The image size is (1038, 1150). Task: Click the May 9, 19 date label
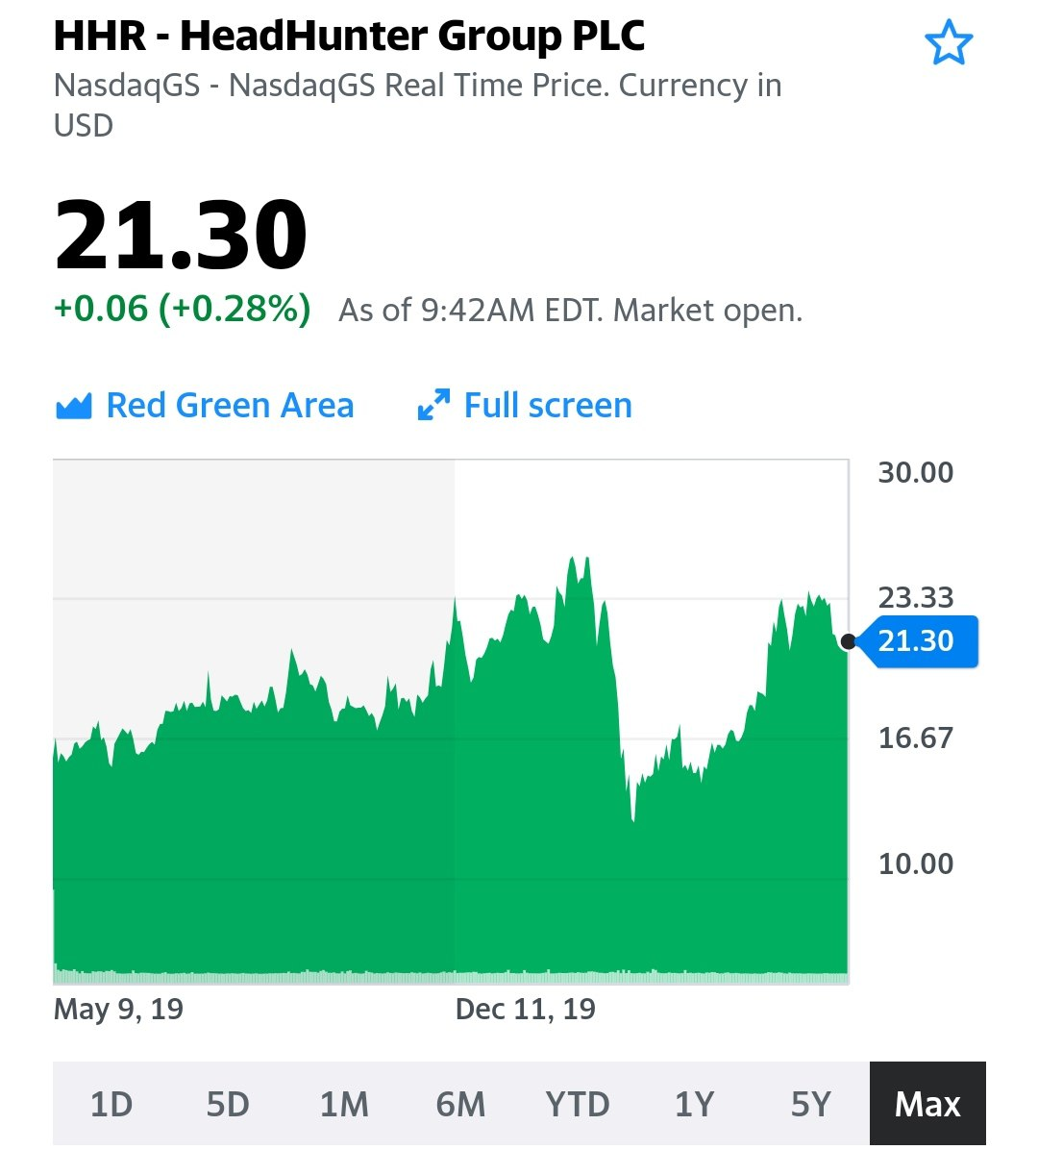click(118, 1010)
